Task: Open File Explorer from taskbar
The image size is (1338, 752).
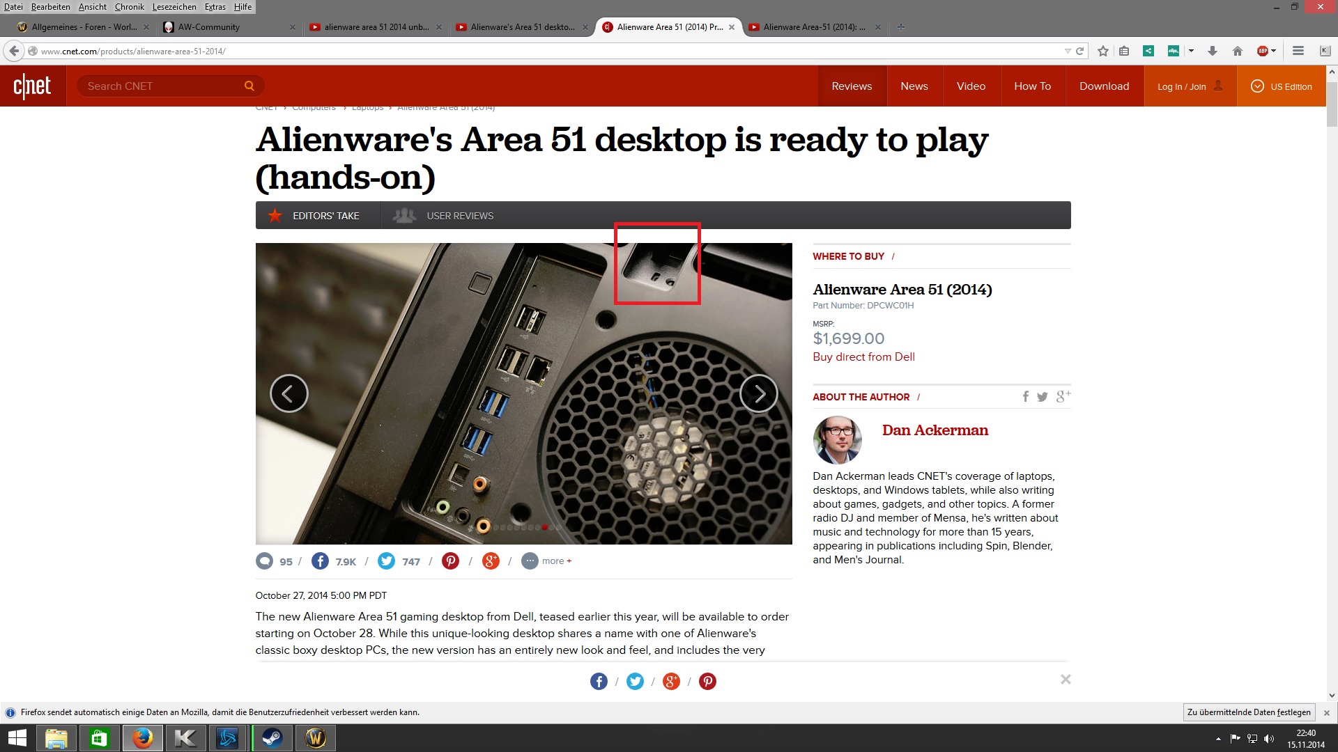Action: point(56,738)
